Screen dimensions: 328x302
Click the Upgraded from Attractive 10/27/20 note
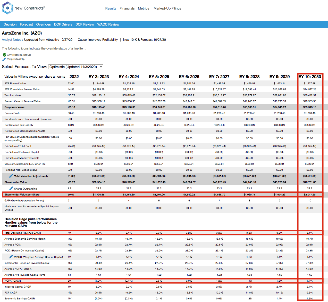48,40
